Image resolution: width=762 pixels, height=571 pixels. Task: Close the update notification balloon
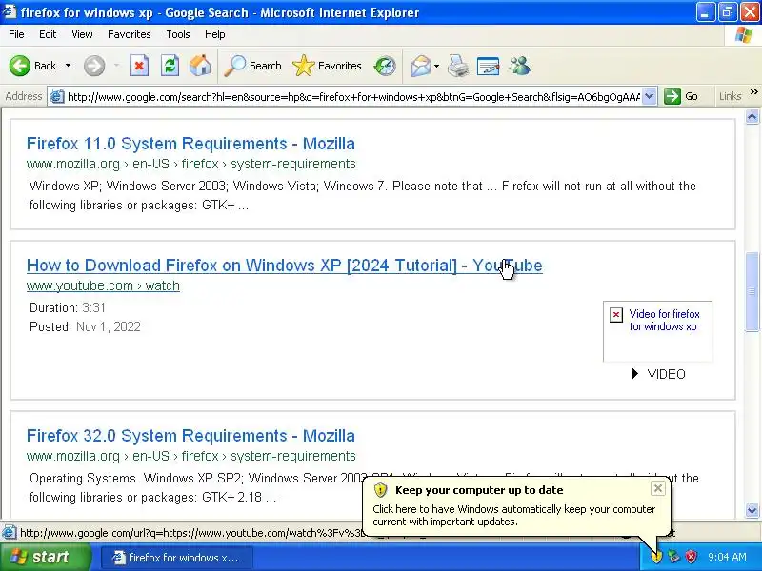[x=657, y=488]
